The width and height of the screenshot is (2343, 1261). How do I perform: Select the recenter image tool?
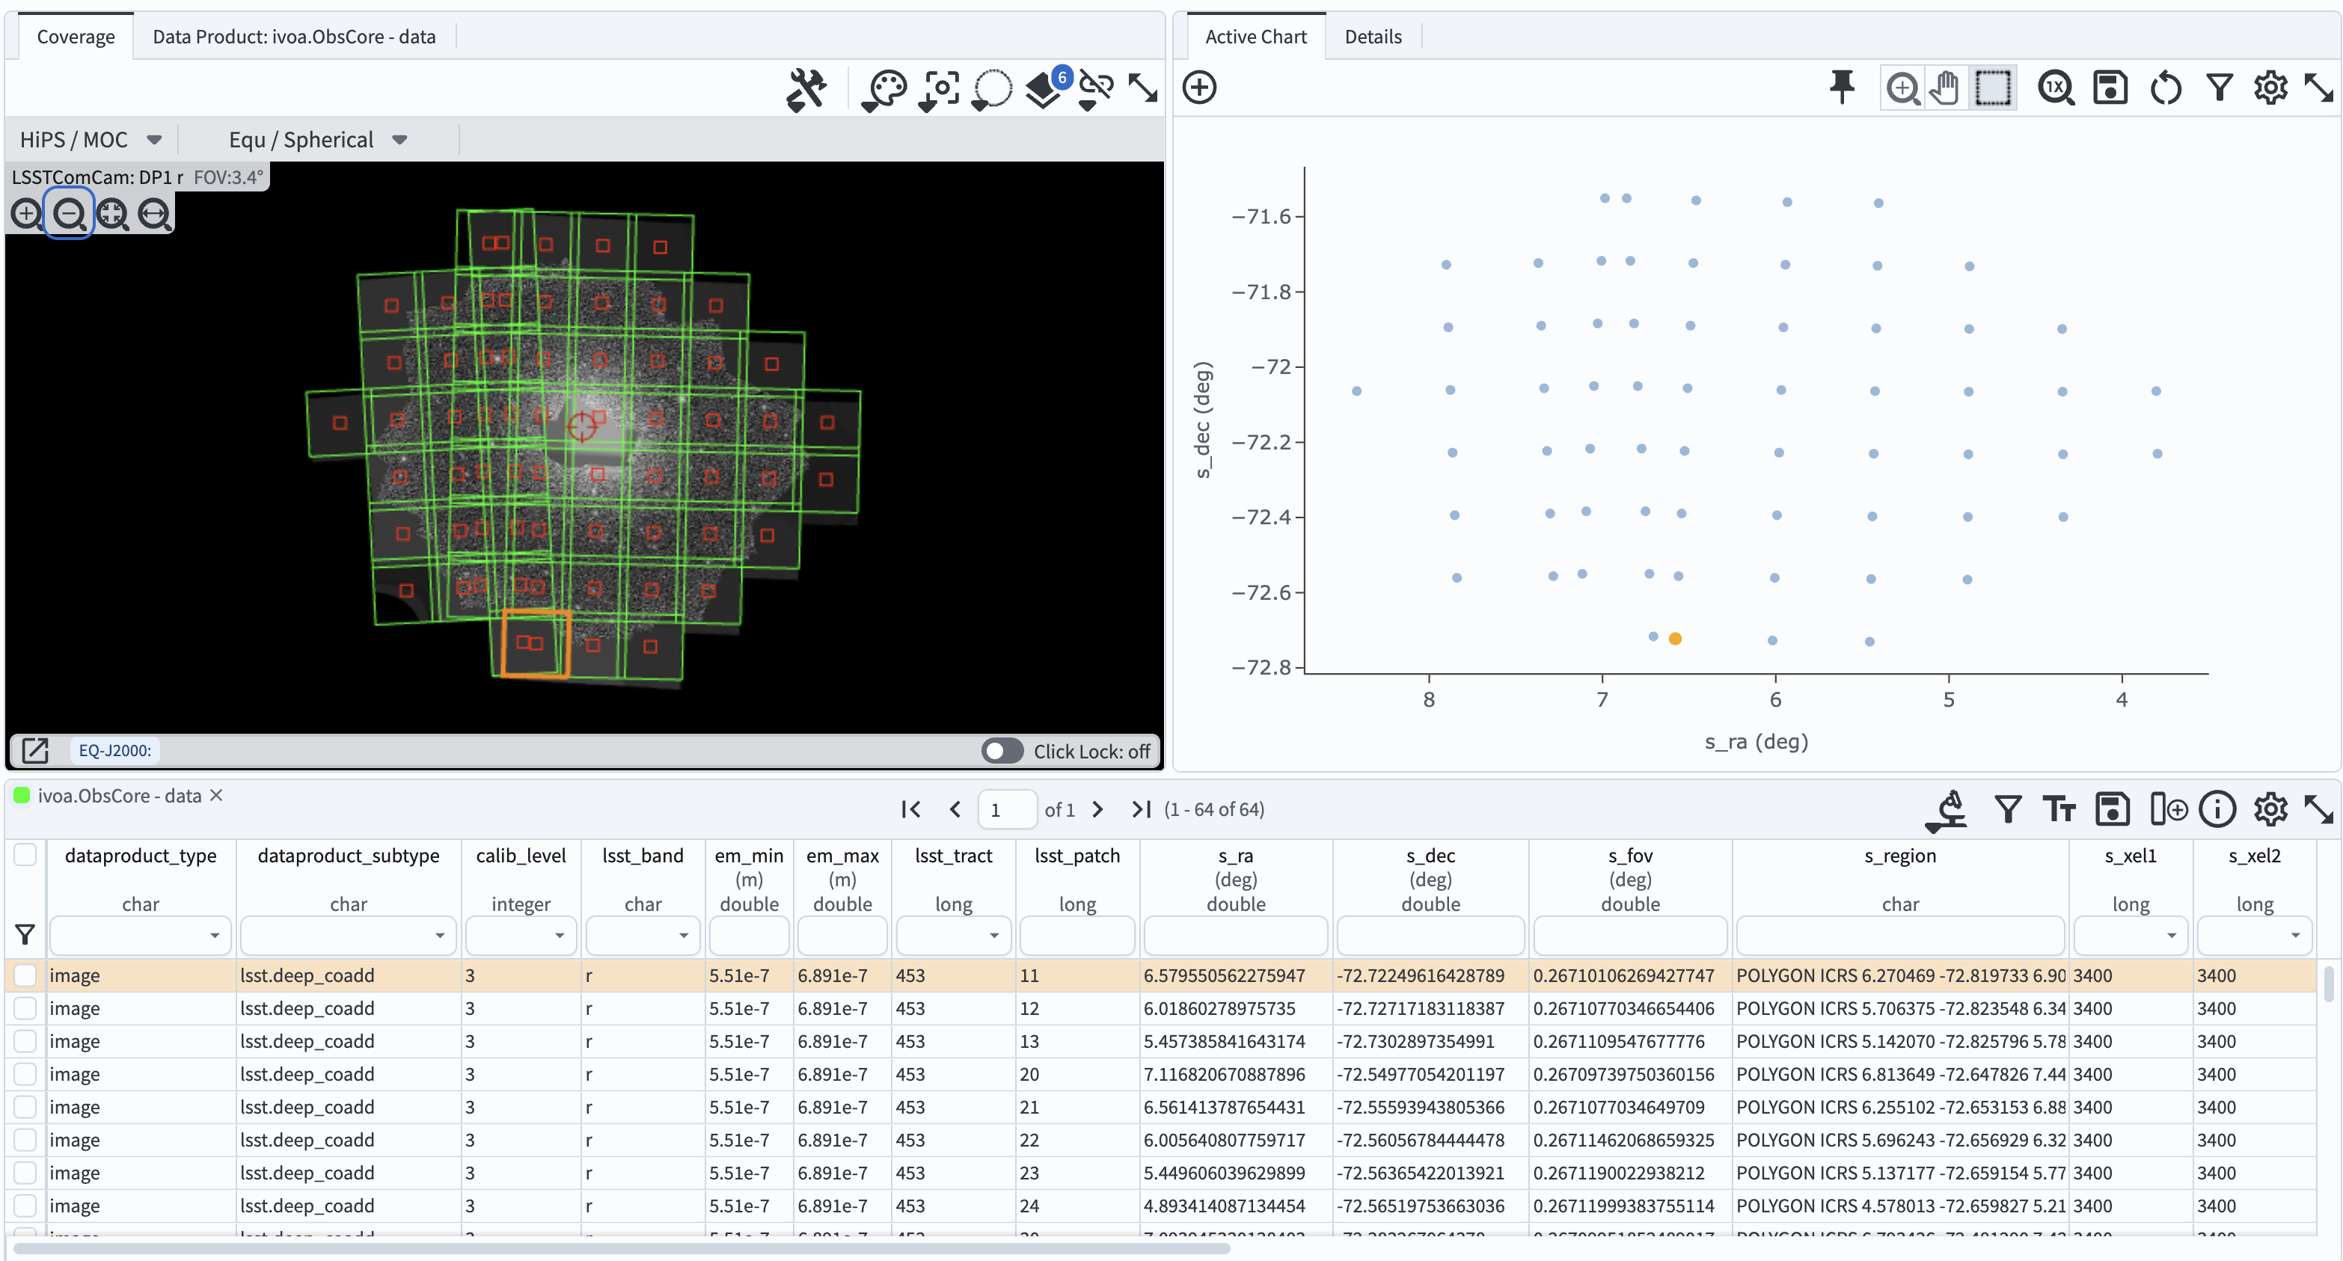(x=939, y=89)
